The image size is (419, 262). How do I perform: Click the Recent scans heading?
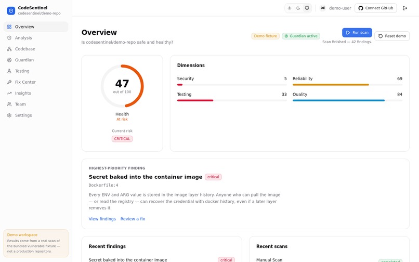272,246
